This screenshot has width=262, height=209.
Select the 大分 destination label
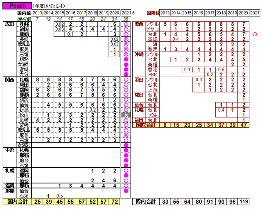tap(24, 74)
